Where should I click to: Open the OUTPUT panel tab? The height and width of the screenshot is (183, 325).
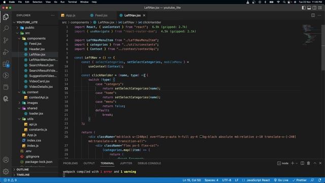point(89,163)
